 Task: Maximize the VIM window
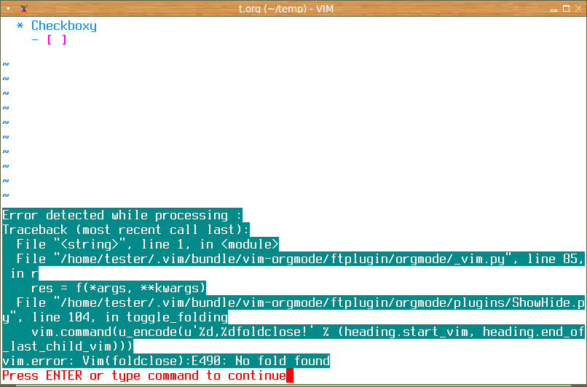click(566, 8)
